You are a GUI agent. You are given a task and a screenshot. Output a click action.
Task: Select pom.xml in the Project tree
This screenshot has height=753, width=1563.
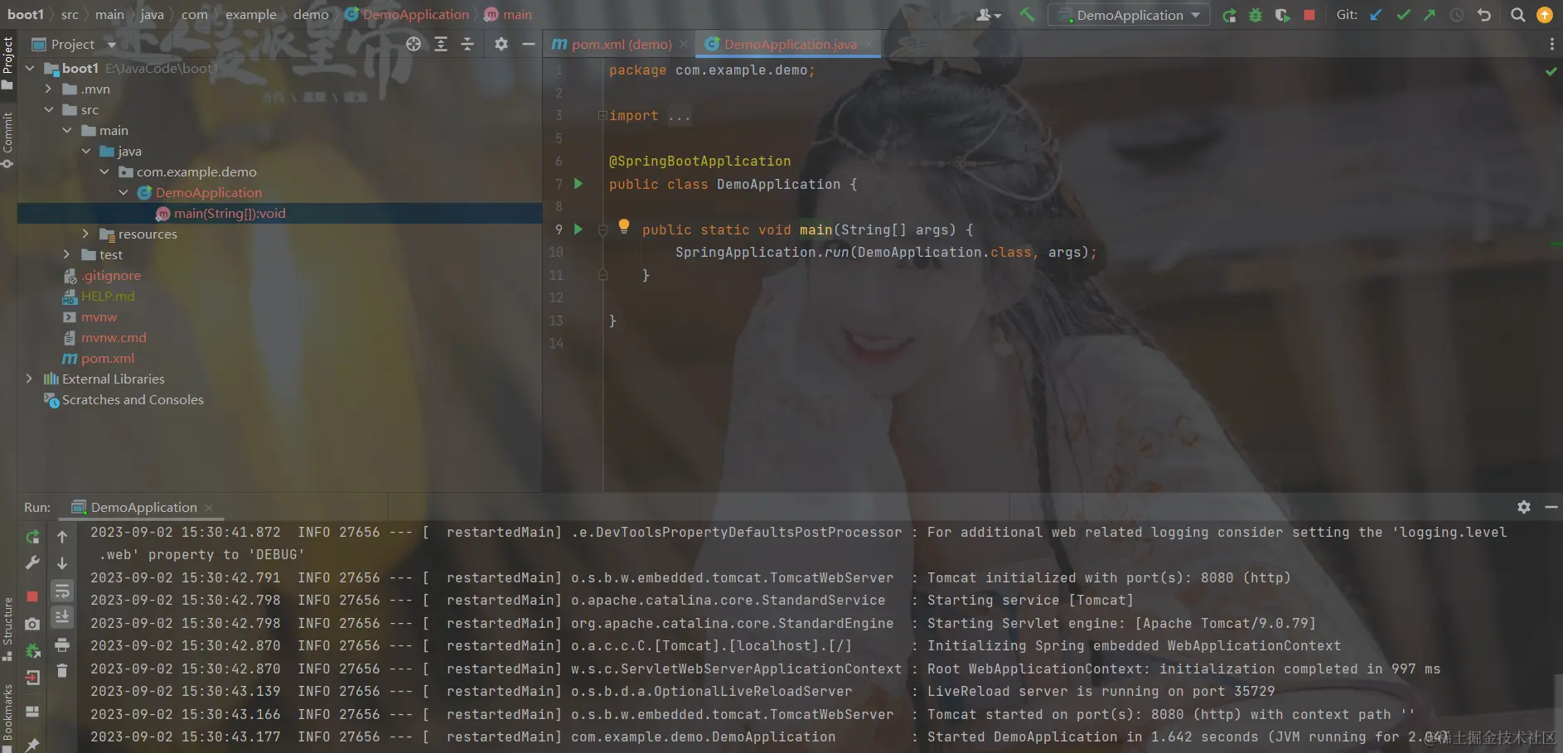108,358
